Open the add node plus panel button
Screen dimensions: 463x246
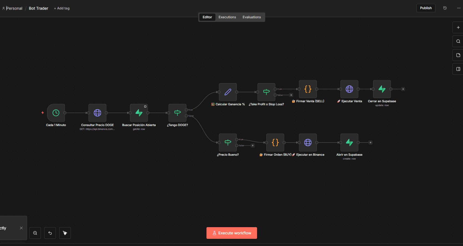tap(458, 27)
